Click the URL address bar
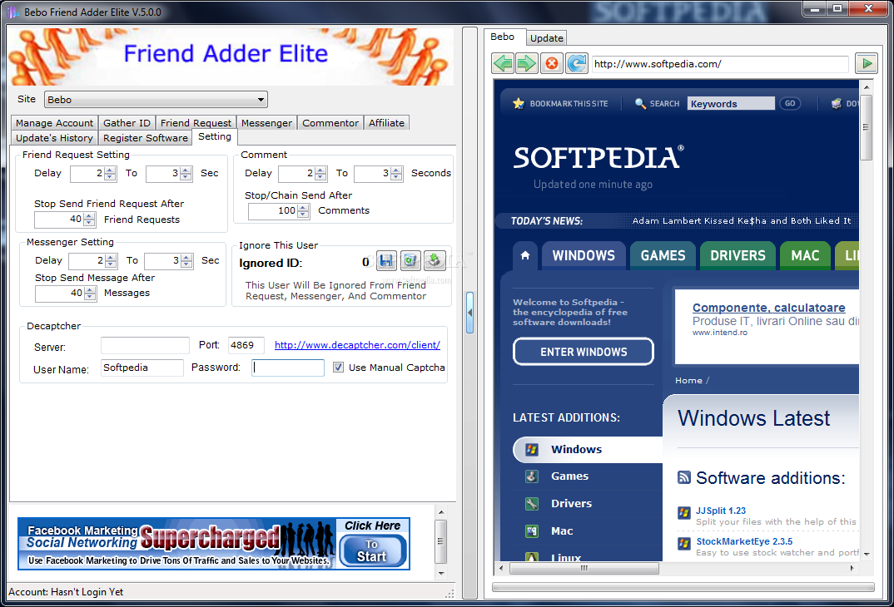This screenshot has width=894, height=607. pos(720,64)
